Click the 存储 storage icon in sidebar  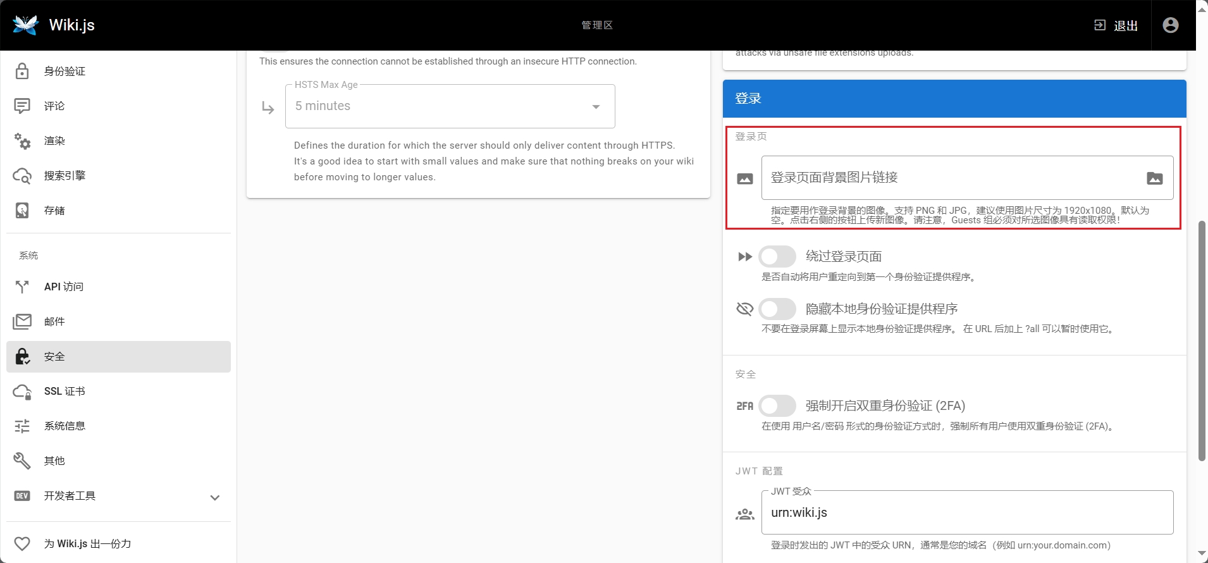pyautogui.click(x=22, y=211)
